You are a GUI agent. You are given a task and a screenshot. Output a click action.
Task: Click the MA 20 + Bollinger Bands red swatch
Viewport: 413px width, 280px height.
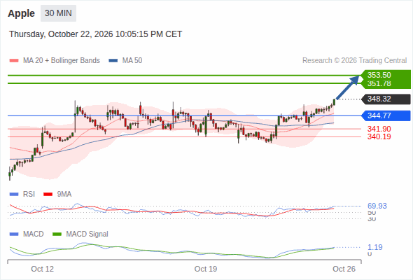(14, 61)
